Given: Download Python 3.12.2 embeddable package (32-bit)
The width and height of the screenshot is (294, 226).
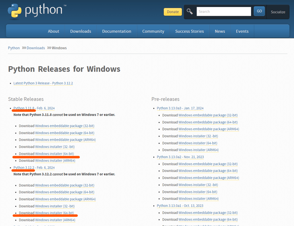Looking at the screenshot, I should pos(65,185).
